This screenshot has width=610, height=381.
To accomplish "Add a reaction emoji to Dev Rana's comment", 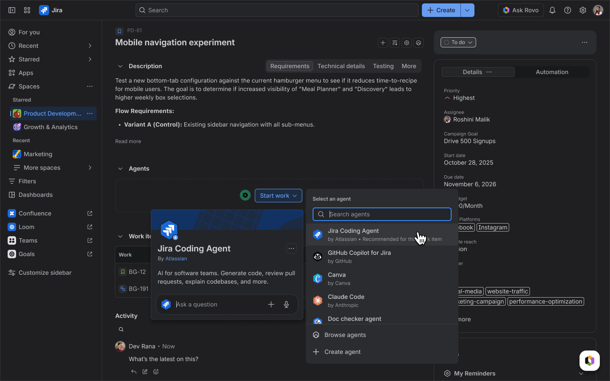I will tap(156, 372).
